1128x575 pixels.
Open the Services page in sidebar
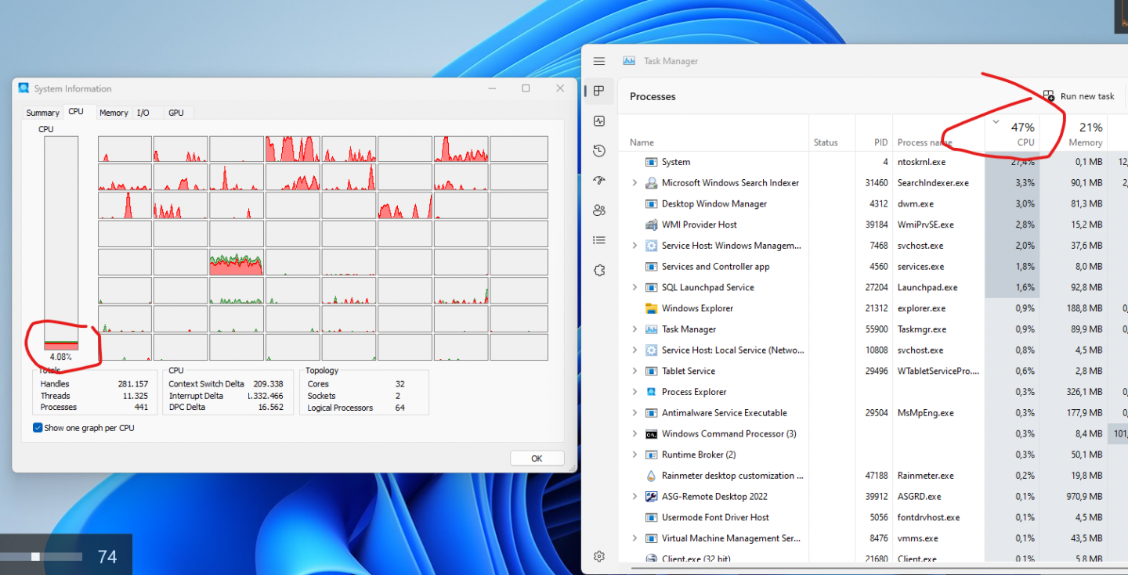point(599,270)
